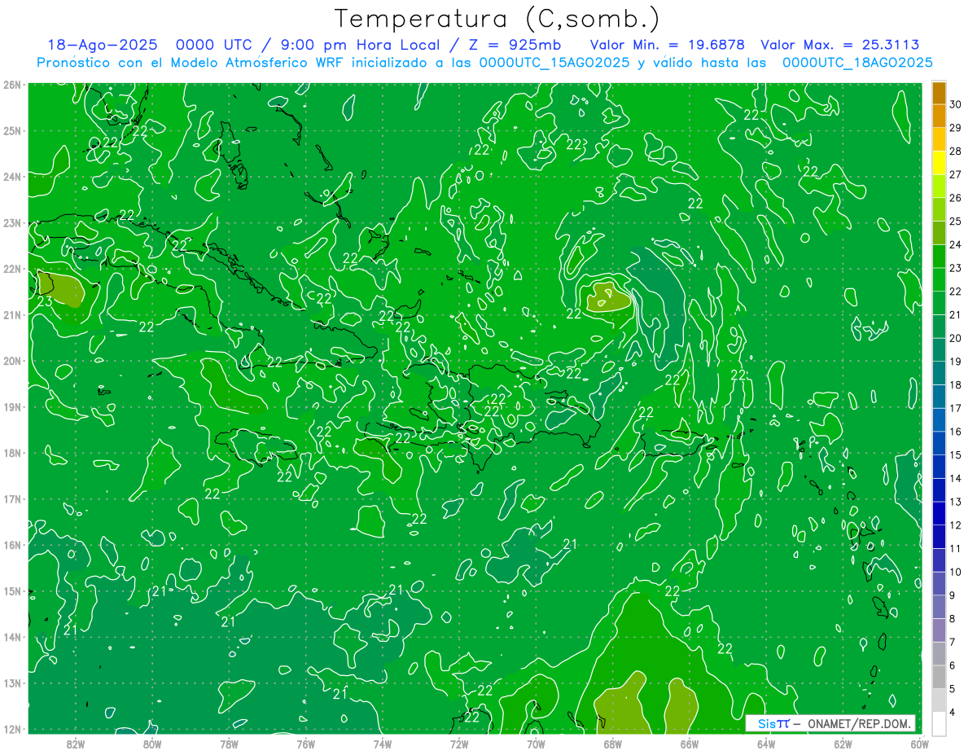The height and width of the screenshot is (755, 977).
Task: Click the 66W longitude axis label
Action: pos(690,743)
